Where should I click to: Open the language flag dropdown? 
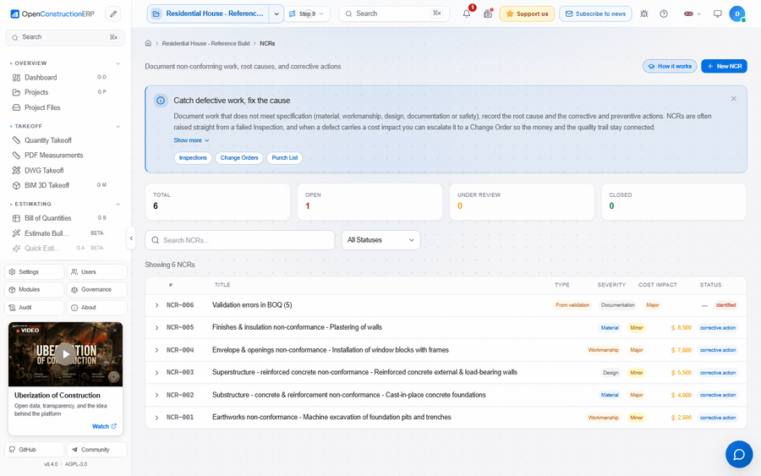pyautogui.click(x=692, y=14)
